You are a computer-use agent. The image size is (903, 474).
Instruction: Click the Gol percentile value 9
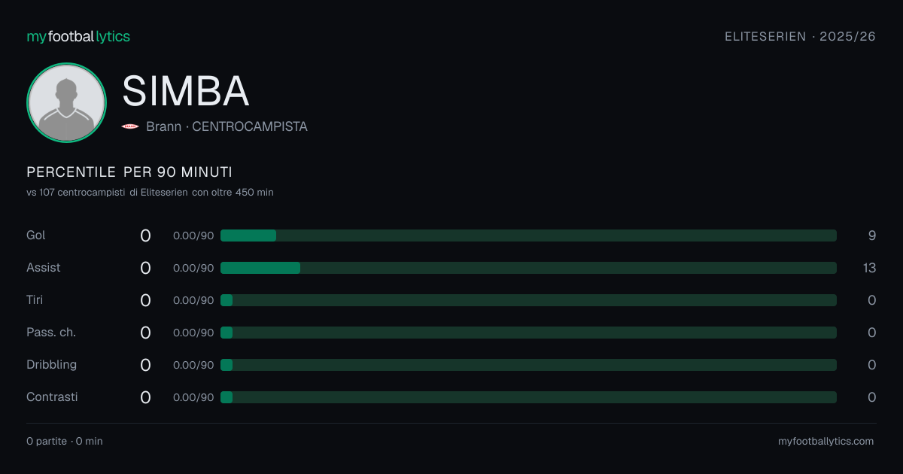point(872,235)
